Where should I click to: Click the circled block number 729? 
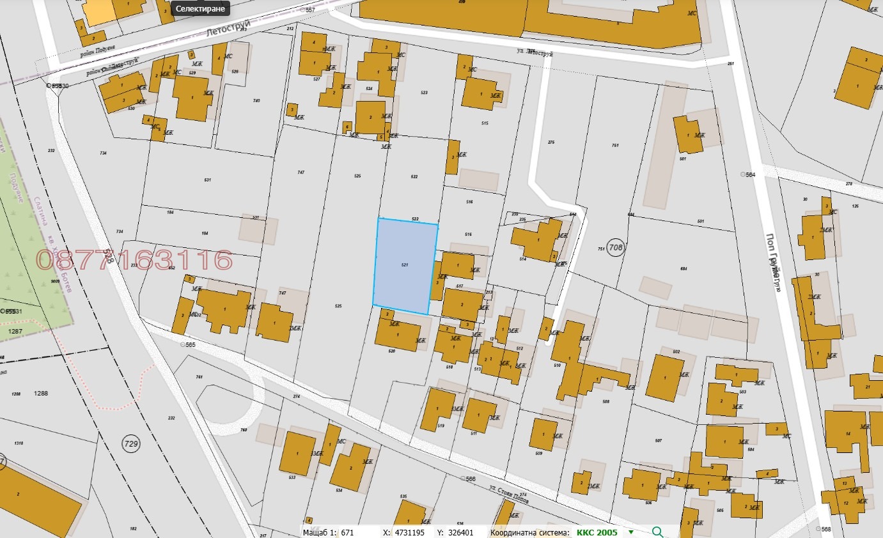pos(130,443)
